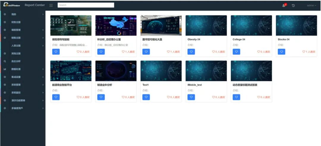Open the 制造业BI分析 thumbnail image

tap(116, 71)
